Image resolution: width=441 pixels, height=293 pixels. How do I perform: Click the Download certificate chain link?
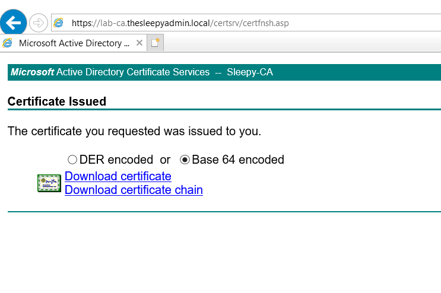(x=134, y=190)
